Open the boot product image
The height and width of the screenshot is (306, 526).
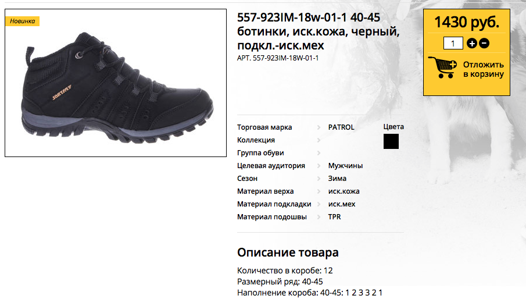(116, 83)
